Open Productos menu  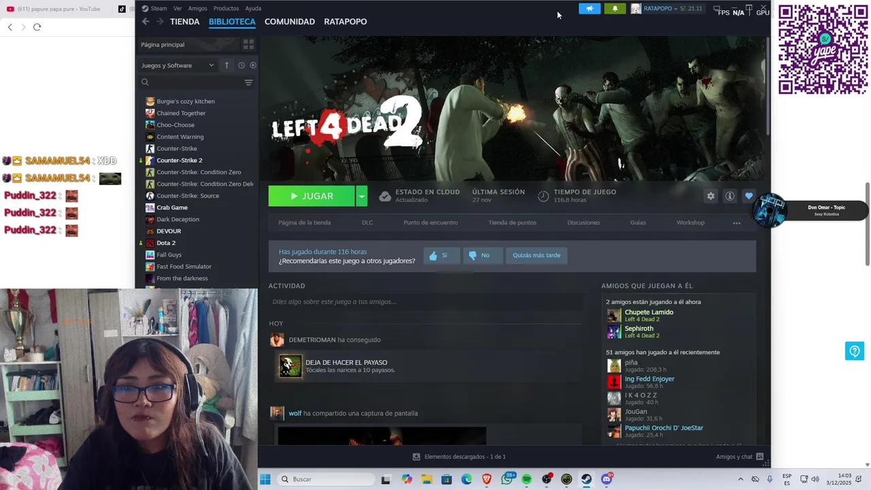tap(226, 9)
